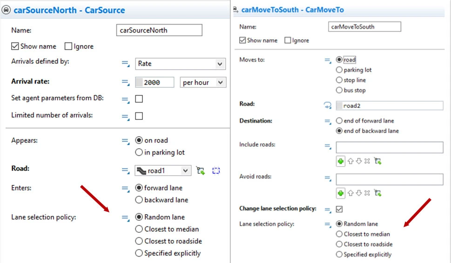Click pick-from-editor icon under Avoid roads
The image size is (451, 263).
click(x=377, y=193)
